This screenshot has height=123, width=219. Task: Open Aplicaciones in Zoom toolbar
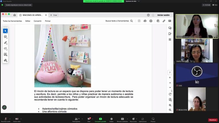[x=143, y=120]
